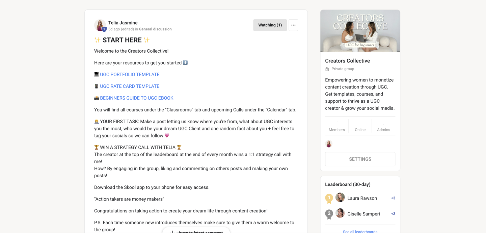
Task: Click the gold first-place medal on leaderboard
Action: pos(329,198)
